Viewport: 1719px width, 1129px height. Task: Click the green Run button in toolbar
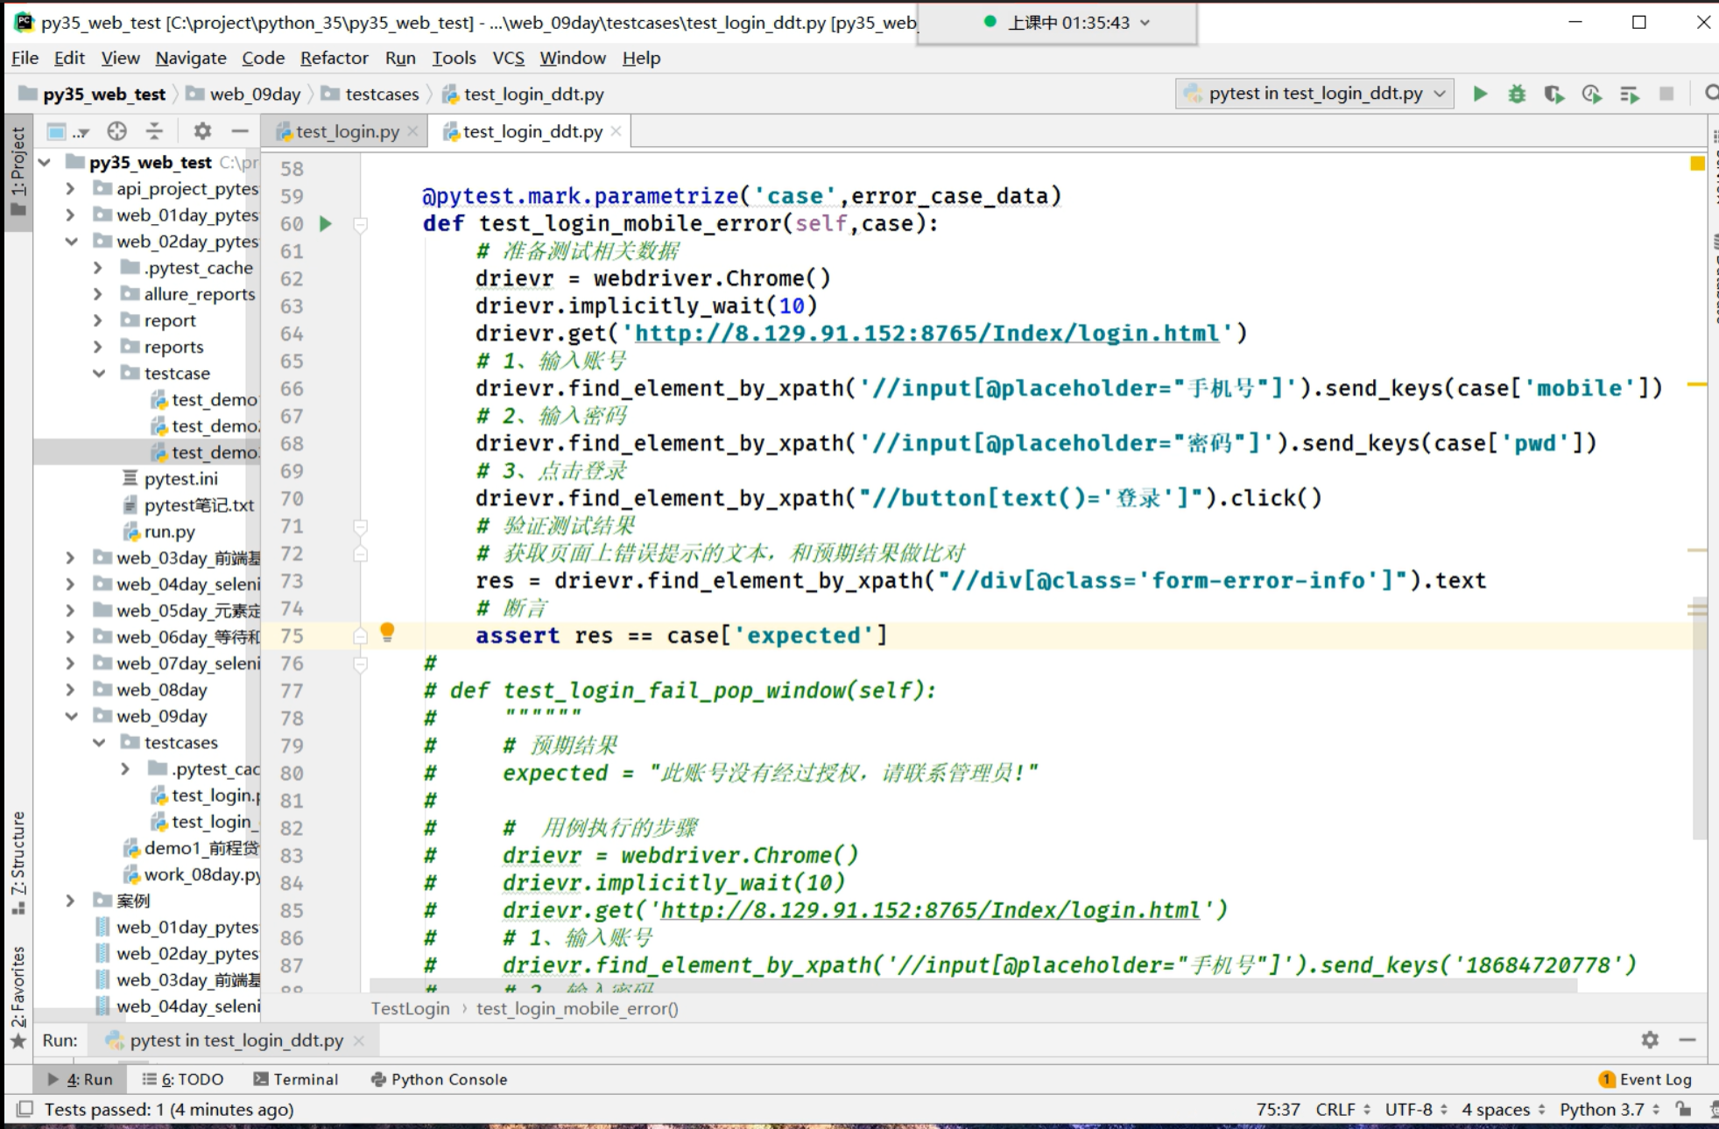pos(1480,94)
